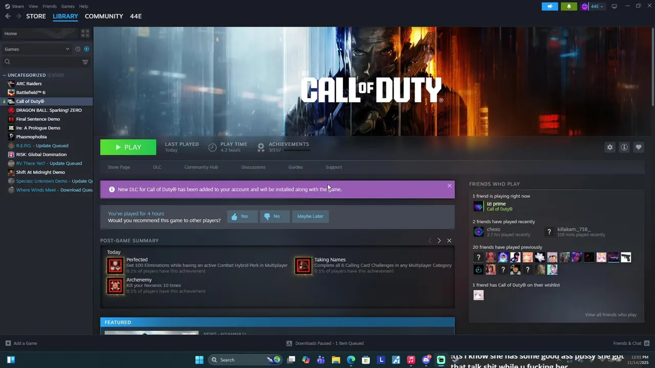
Task: Open the 44E account dropdown
Action: (x=593, y=6)
